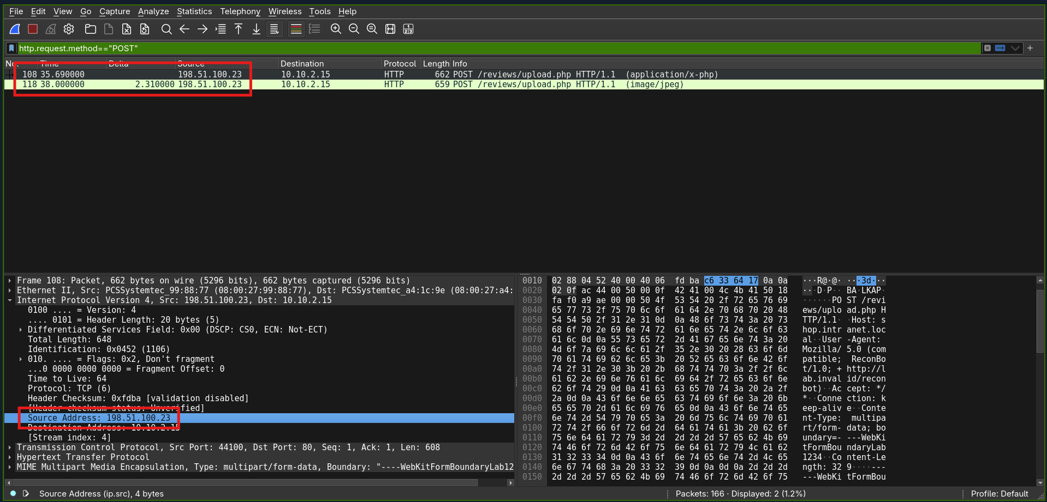The image size is (1047, 502).
Task: Expand Hypertext Transfer Protocol node
Action: coord(10,457)
